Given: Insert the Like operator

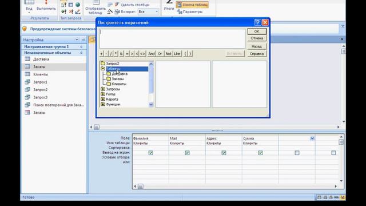Looking at the screenshot, I should coord(177,54).
